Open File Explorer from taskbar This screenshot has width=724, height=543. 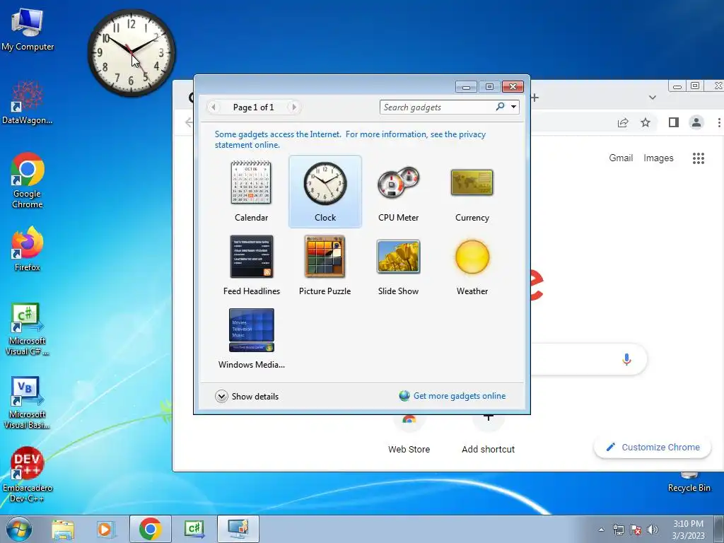click(63, 529)
